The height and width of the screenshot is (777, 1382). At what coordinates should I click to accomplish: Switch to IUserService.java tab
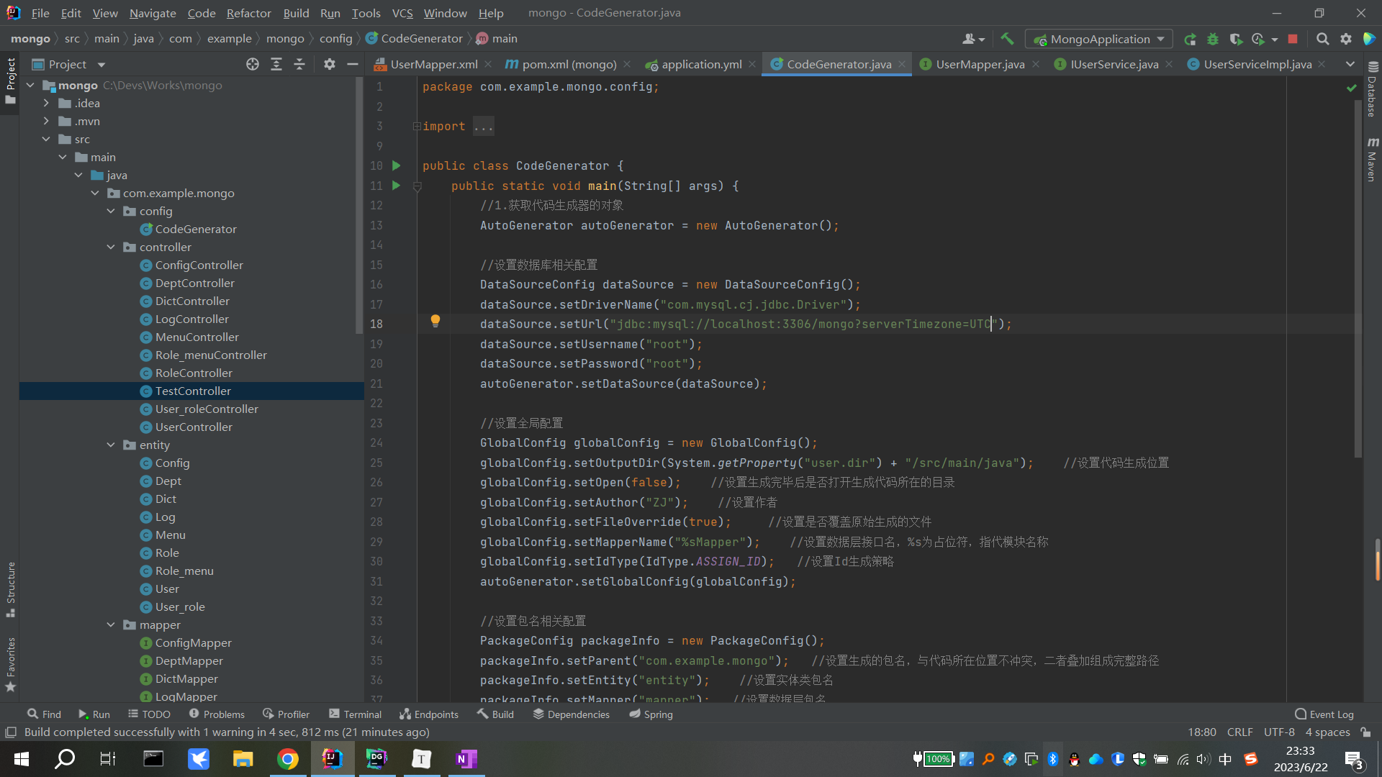(1114, 64)
